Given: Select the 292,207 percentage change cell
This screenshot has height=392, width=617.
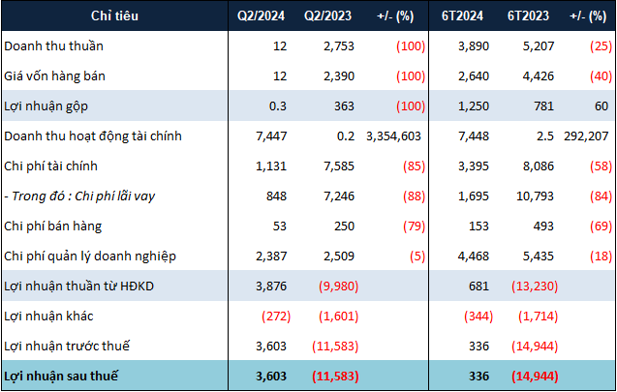Looking at the screenshot, I should click(x=587, y=136).
